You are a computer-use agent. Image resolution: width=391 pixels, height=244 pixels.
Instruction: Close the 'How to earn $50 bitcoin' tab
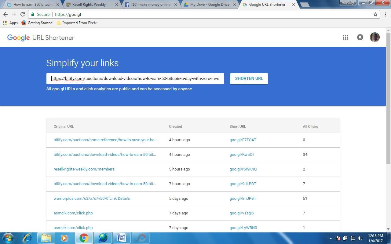pyautogui.click(x=57, y=5)
